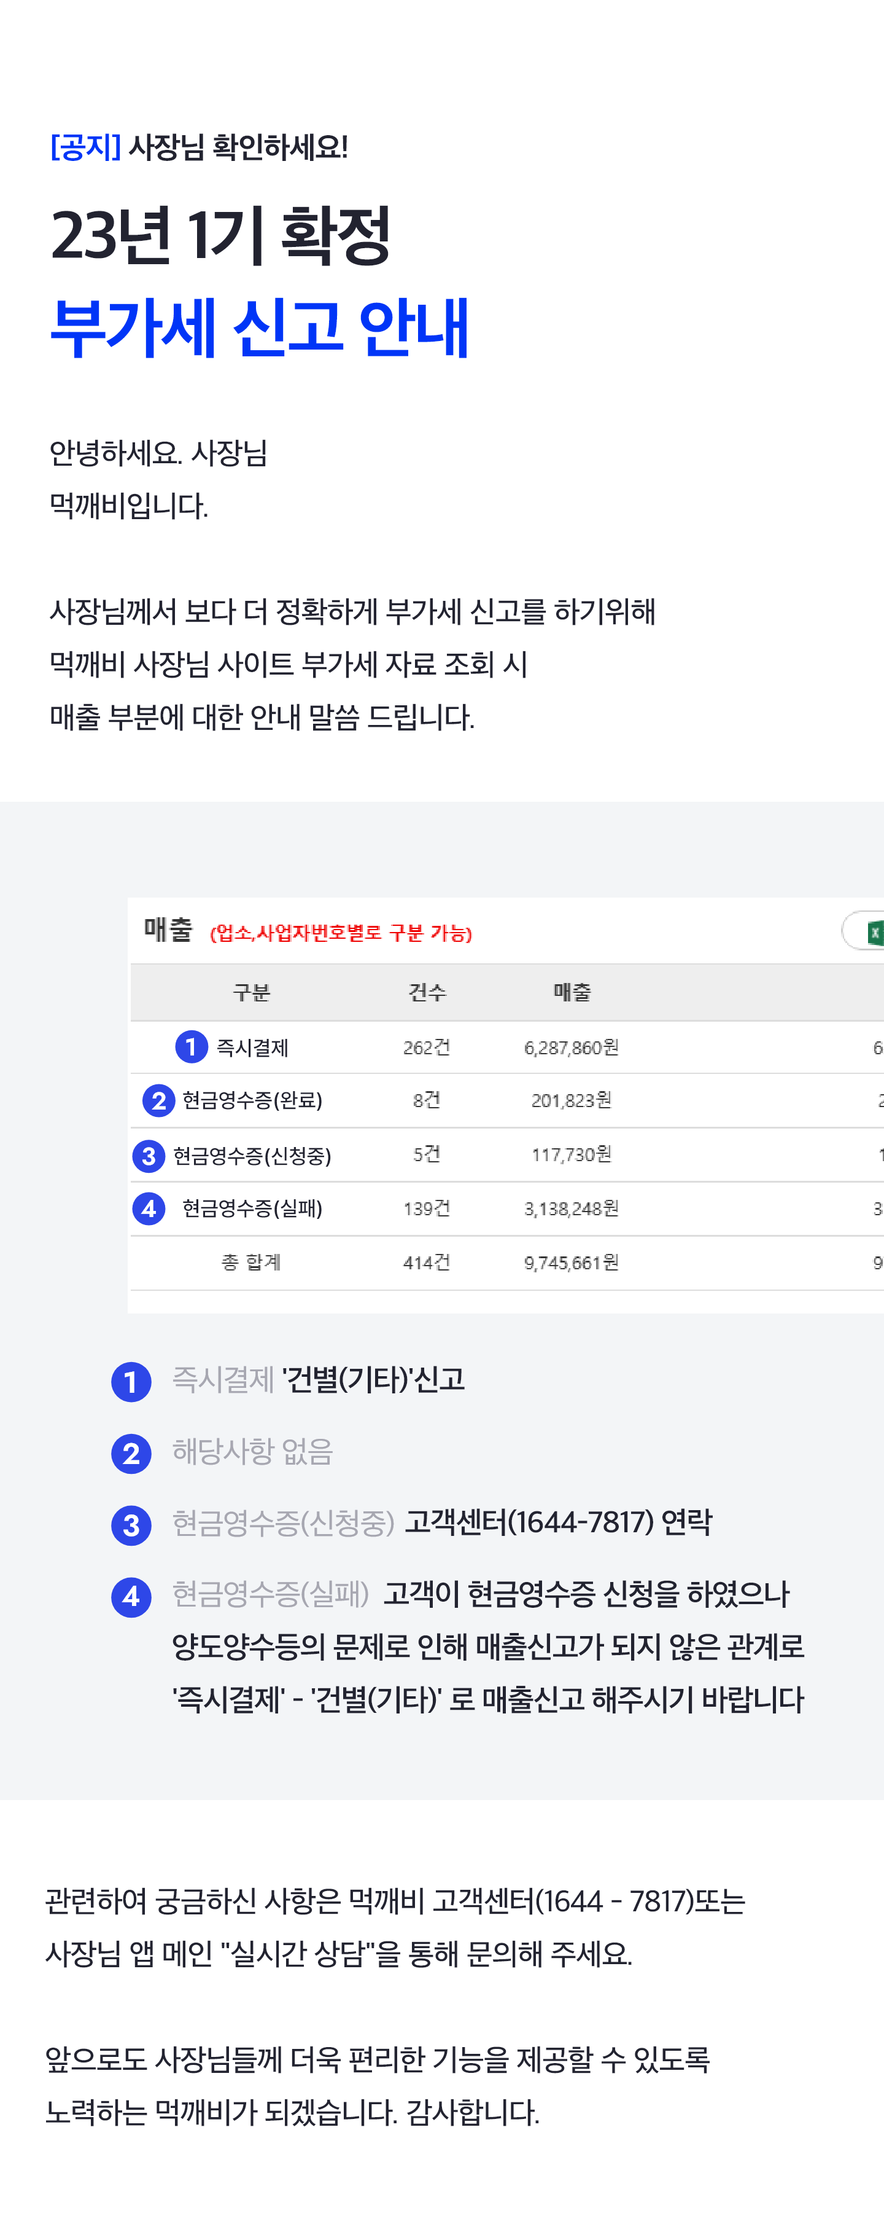Click blue number 3 badge beside 현금영수증(신청중) row
This screenshot has height=2240, width=884.
pyautogui.click(x=149, y=1156)
